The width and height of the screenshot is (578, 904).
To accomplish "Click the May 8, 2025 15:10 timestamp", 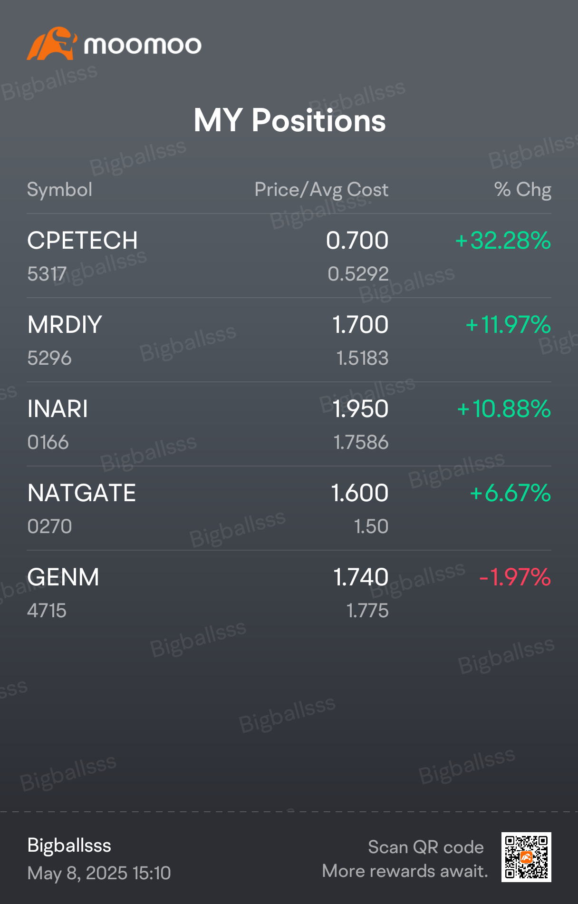I will [x=99, y=873].
